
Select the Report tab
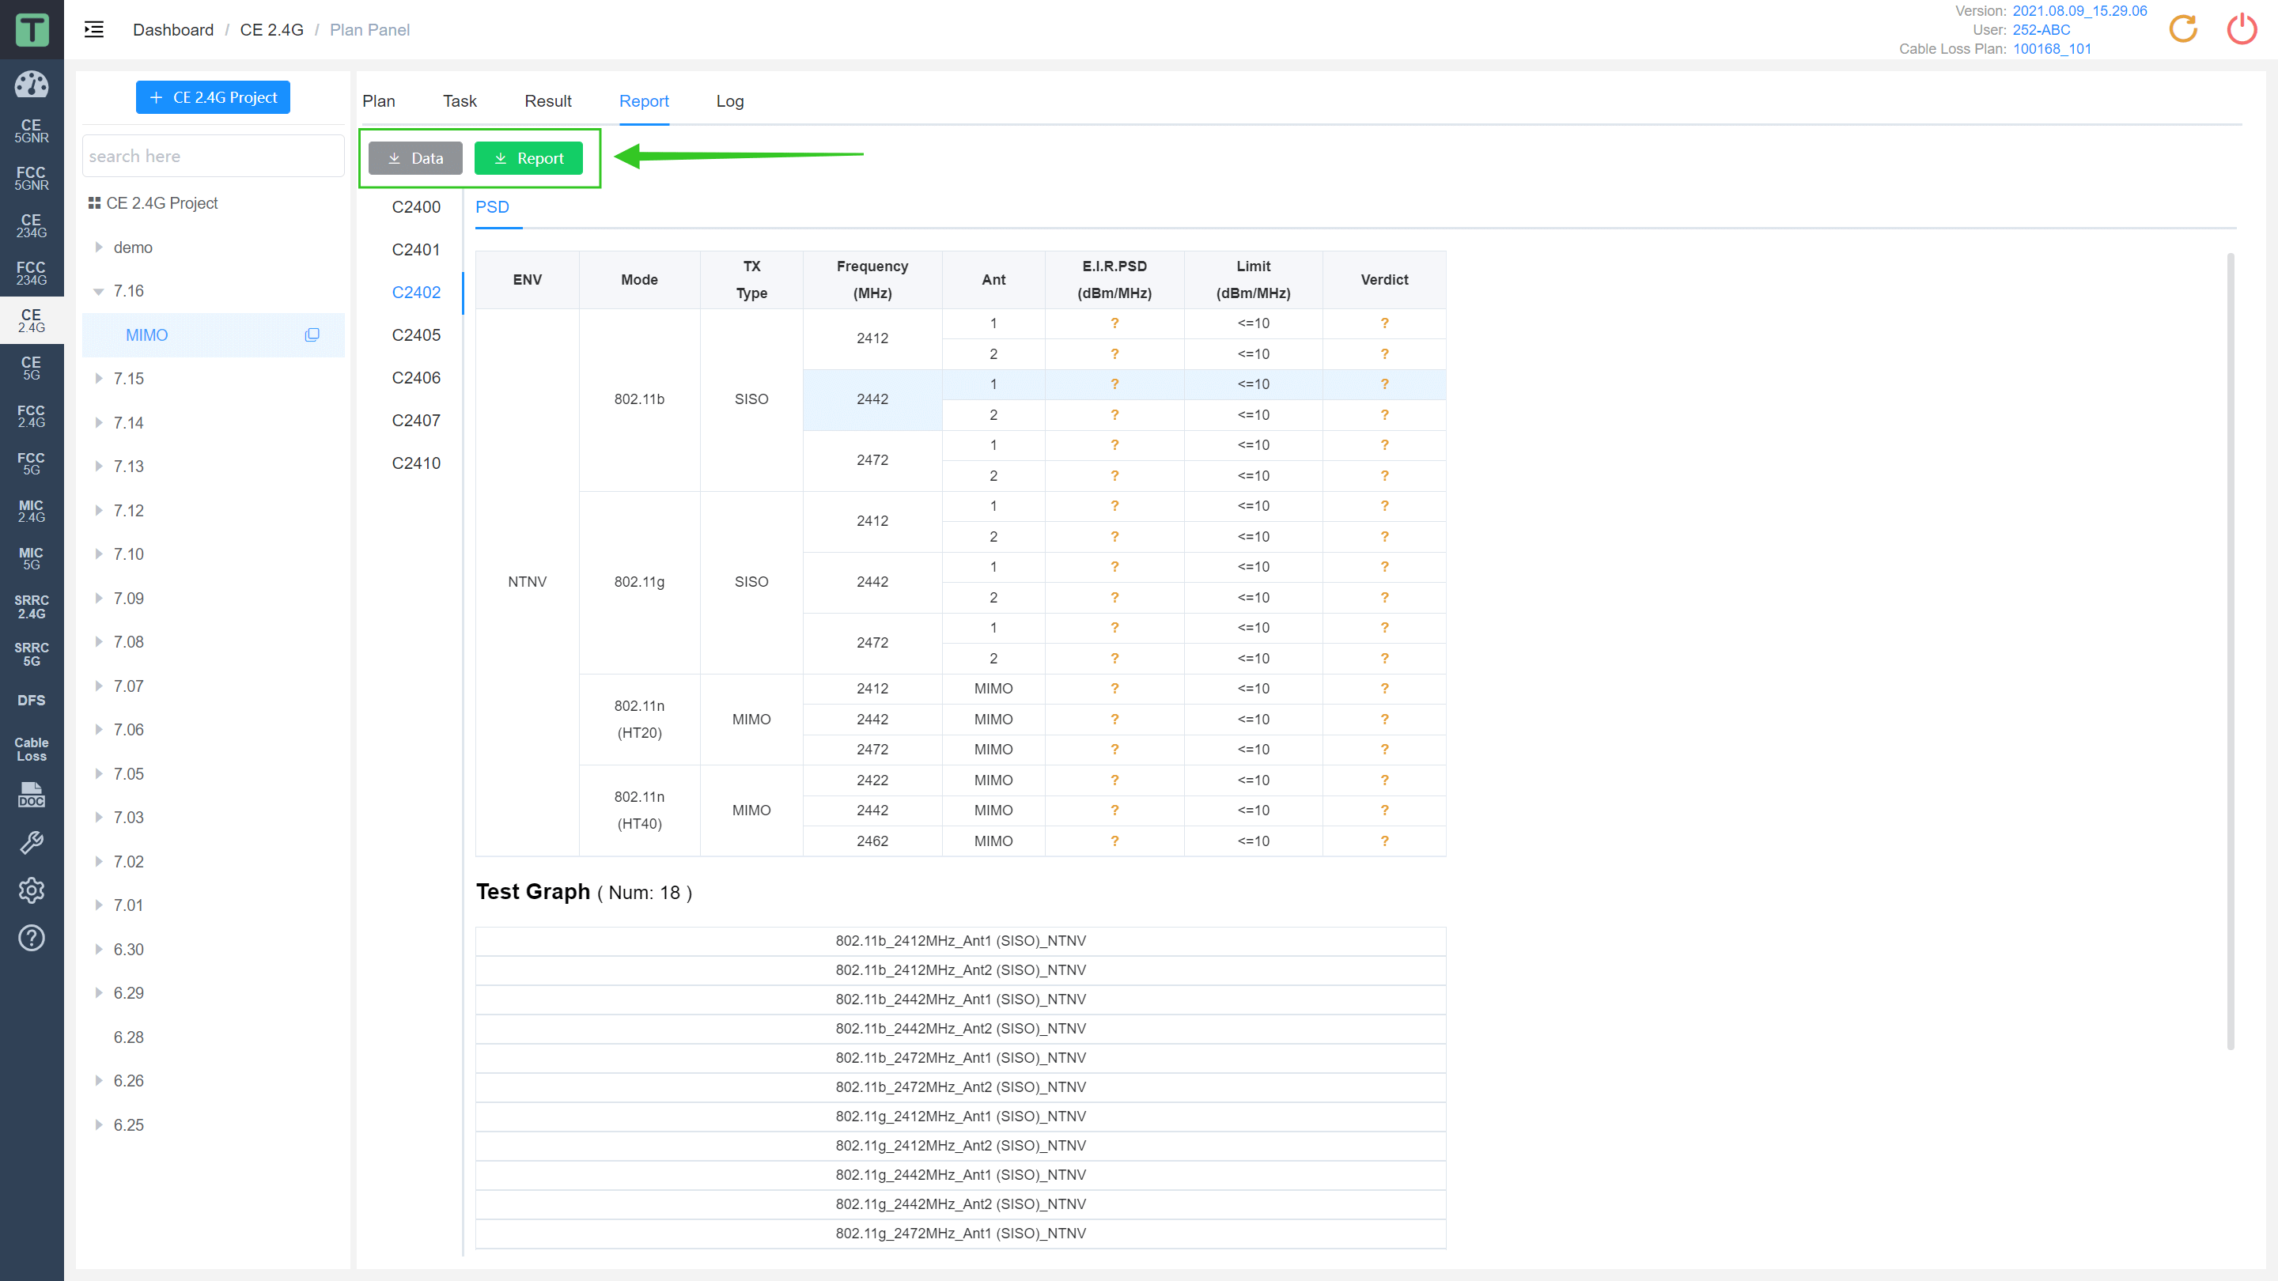coord(644,100)
